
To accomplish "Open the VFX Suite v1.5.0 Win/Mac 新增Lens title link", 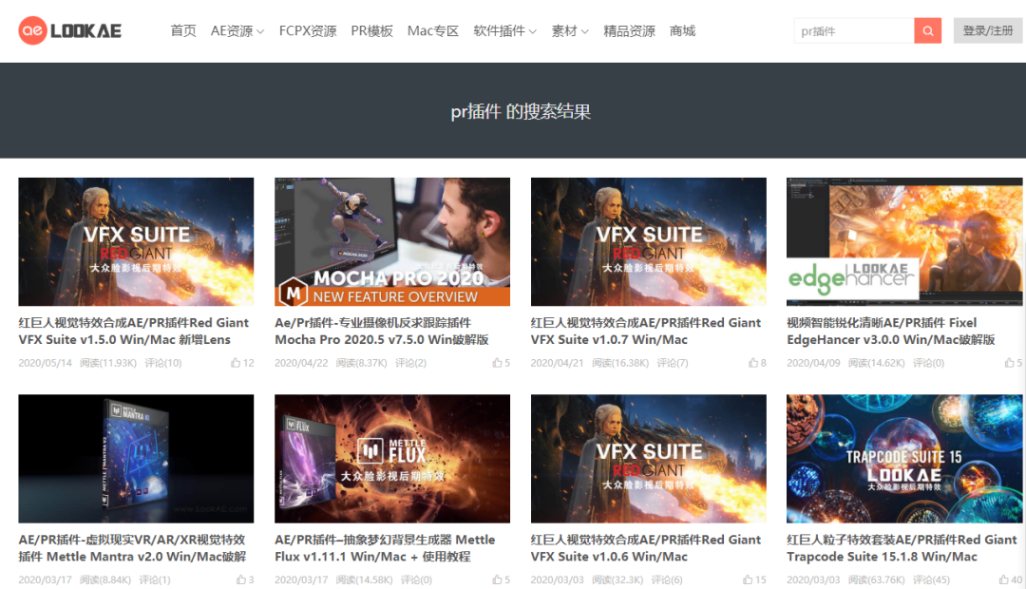I will (x=134, y=332).
